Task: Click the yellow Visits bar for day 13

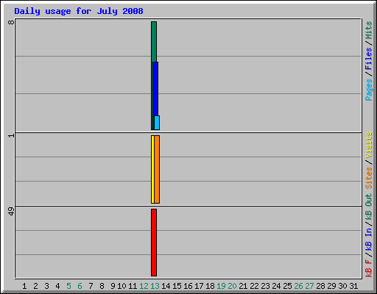Action: [152, 169]
